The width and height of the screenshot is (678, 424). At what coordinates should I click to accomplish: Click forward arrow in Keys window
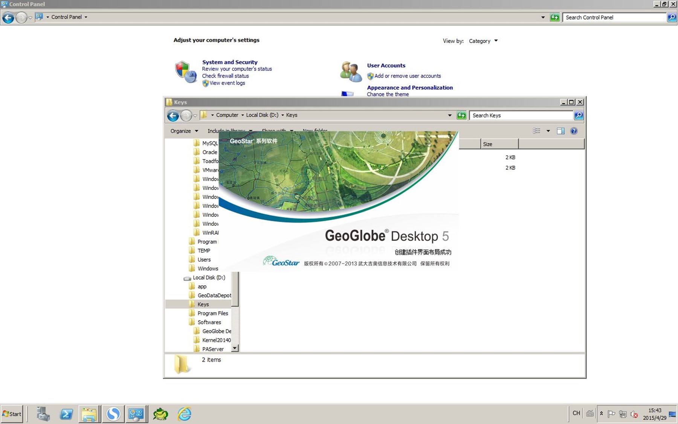186,115
